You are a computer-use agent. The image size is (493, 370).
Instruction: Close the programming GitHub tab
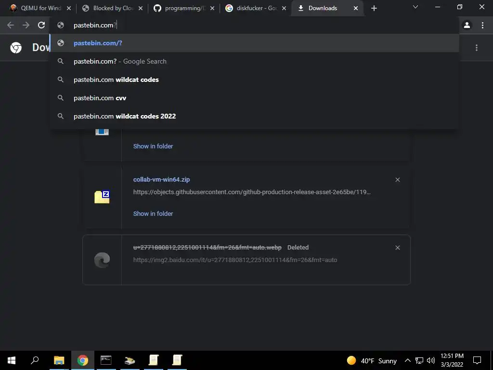tap(212, 9)
